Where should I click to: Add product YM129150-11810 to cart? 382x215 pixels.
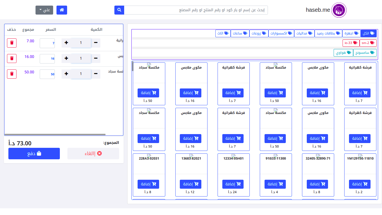tap(360, 184)
